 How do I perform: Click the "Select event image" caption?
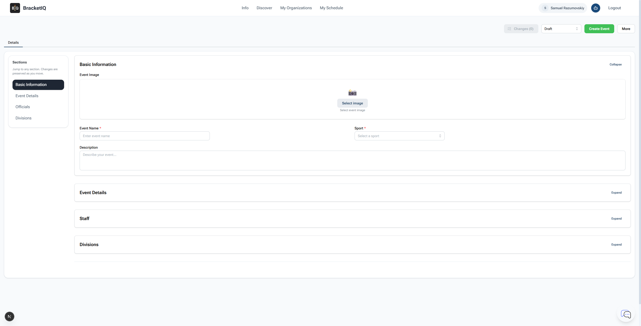pyautogui.click(x=352, y=110)
